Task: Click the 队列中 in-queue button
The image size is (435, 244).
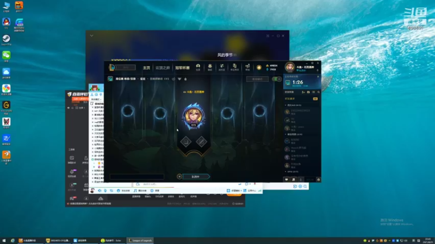Action: coord(196,177)
